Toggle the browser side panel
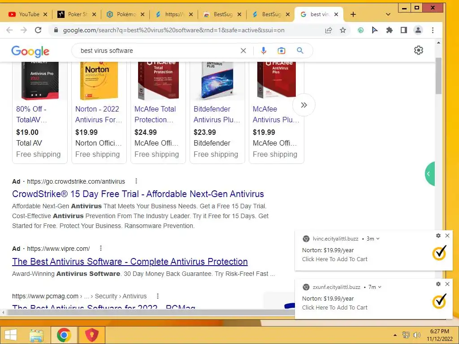Viewport: 459px width, 344px height. point(404,30)
